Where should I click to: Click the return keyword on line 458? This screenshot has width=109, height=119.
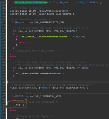coord(23,42)
